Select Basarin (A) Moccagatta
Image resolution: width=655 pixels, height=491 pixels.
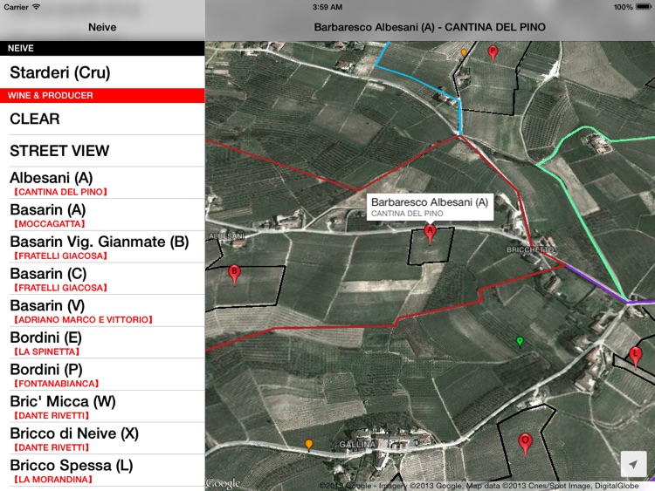point(102,215)
